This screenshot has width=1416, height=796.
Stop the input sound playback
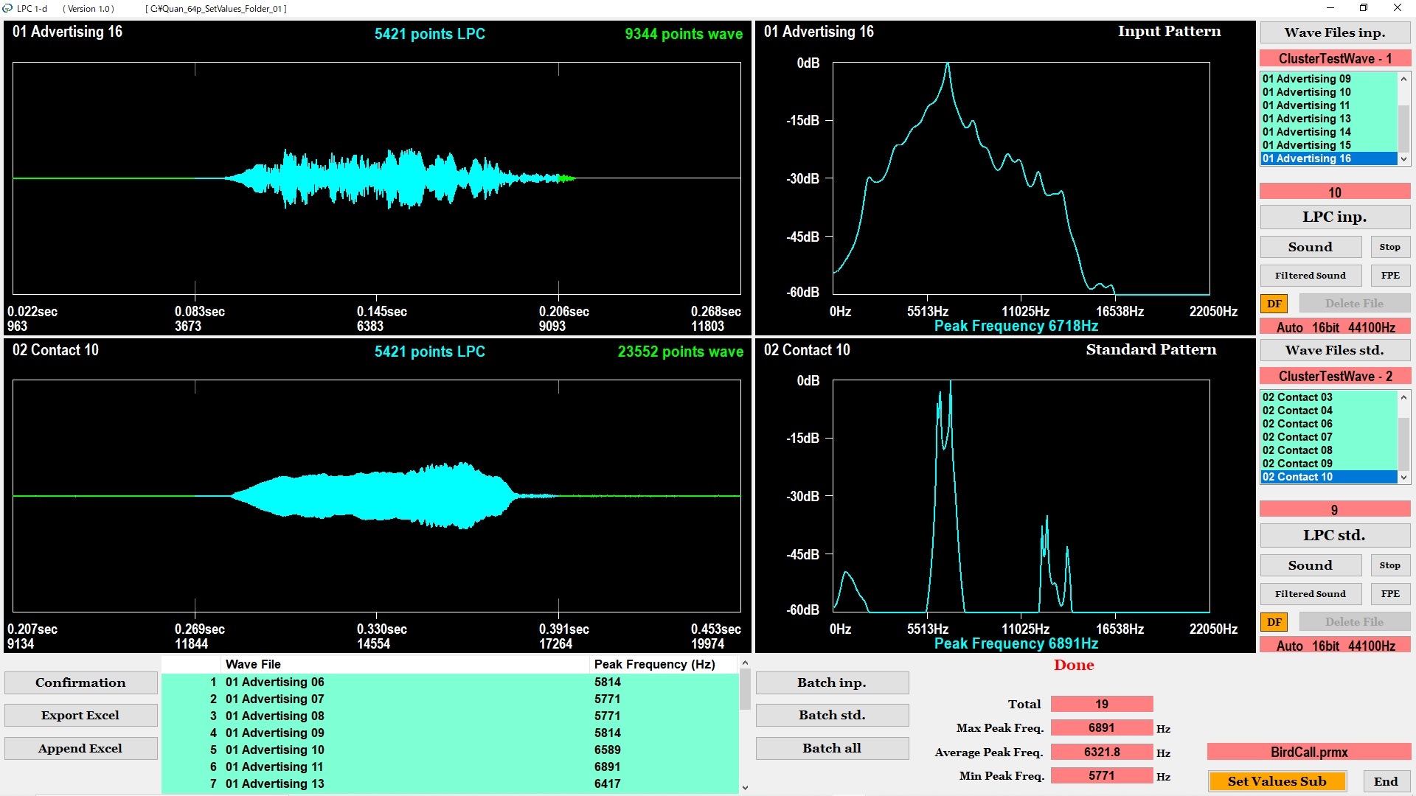coord(1389,247)
